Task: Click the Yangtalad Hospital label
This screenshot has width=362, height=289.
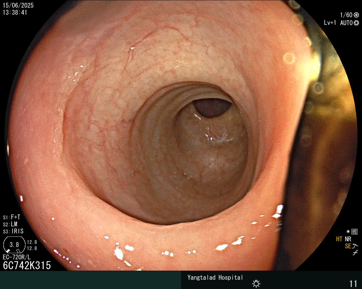Action: coord(215,277)
